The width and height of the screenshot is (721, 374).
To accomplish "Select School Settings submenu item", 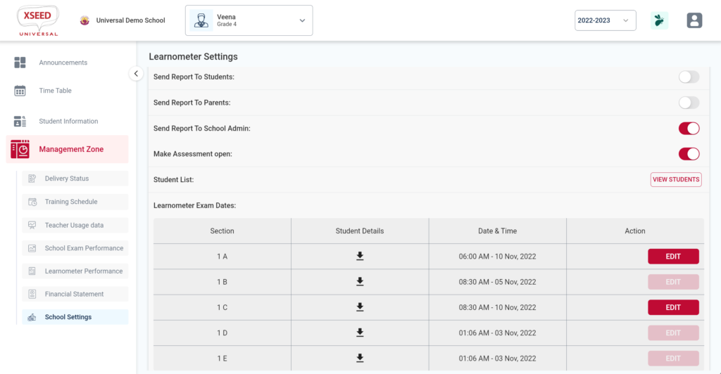I will 75,317.
